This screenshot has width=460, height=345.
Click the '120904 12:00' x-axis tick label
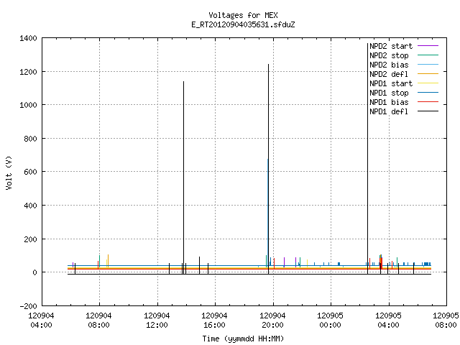[x=157, y=321]
